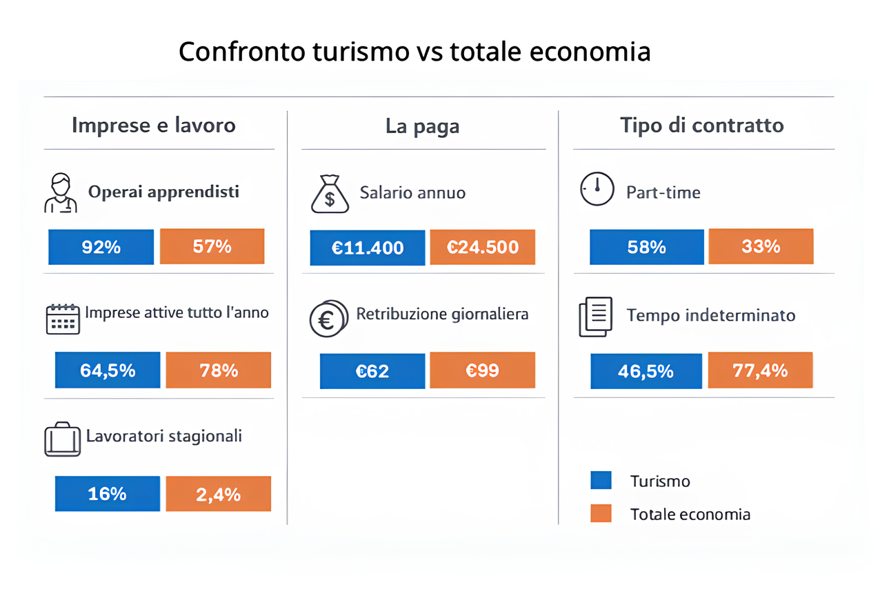Click the blue 64,5% bar
The image size is (880, 596).
click(108, 370)
